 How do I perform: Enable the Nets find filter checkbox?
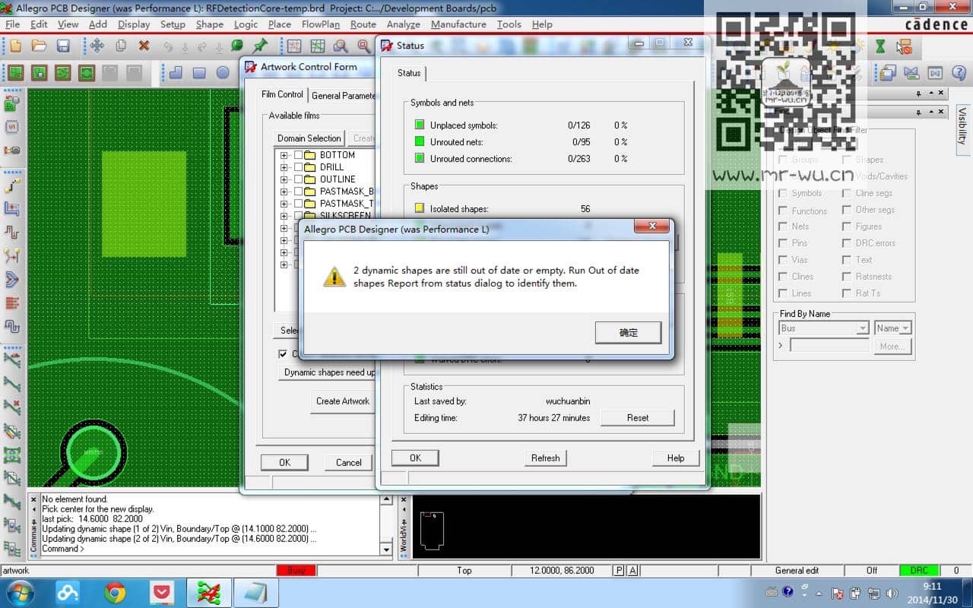(783, 226)
